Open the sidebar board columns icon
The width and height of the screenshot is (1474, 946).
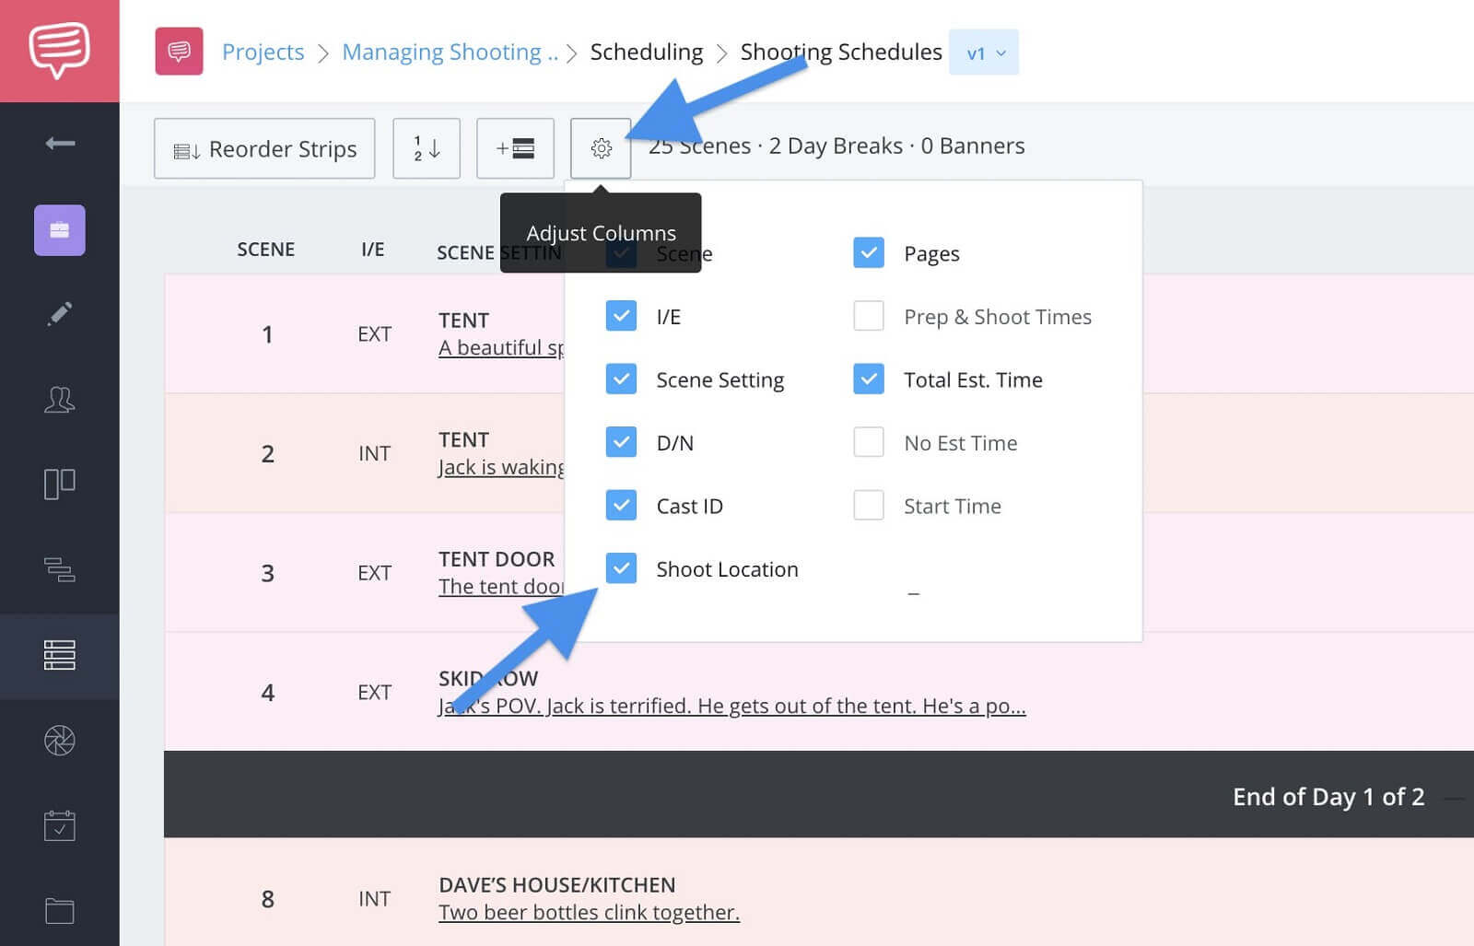[x=60, y=484]
